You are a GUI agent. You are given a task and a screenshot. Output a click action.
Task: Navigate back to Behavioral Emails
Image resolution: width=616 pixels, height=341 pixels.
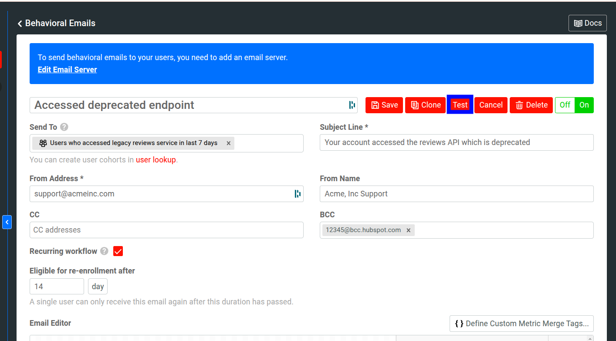click(x=56, y=23)
